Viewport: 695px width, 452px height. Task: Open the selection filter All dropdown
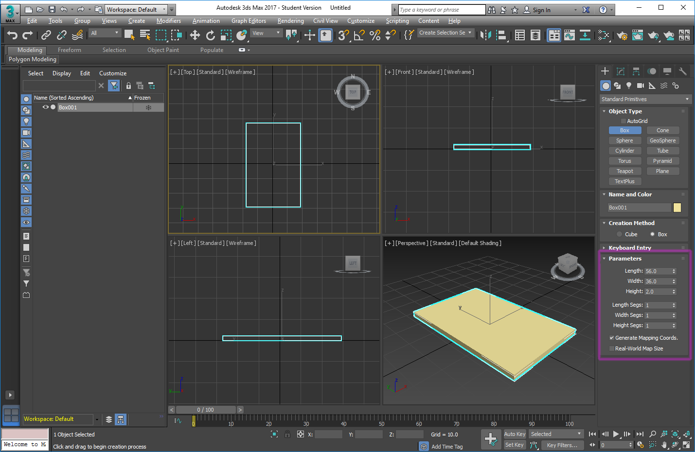click(105, 33)
